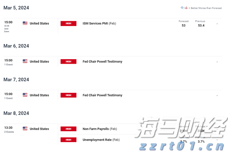Click the Mar 8, 2024 date heading
The height and width of the screenshot is (152, 228).
(16, 113)
